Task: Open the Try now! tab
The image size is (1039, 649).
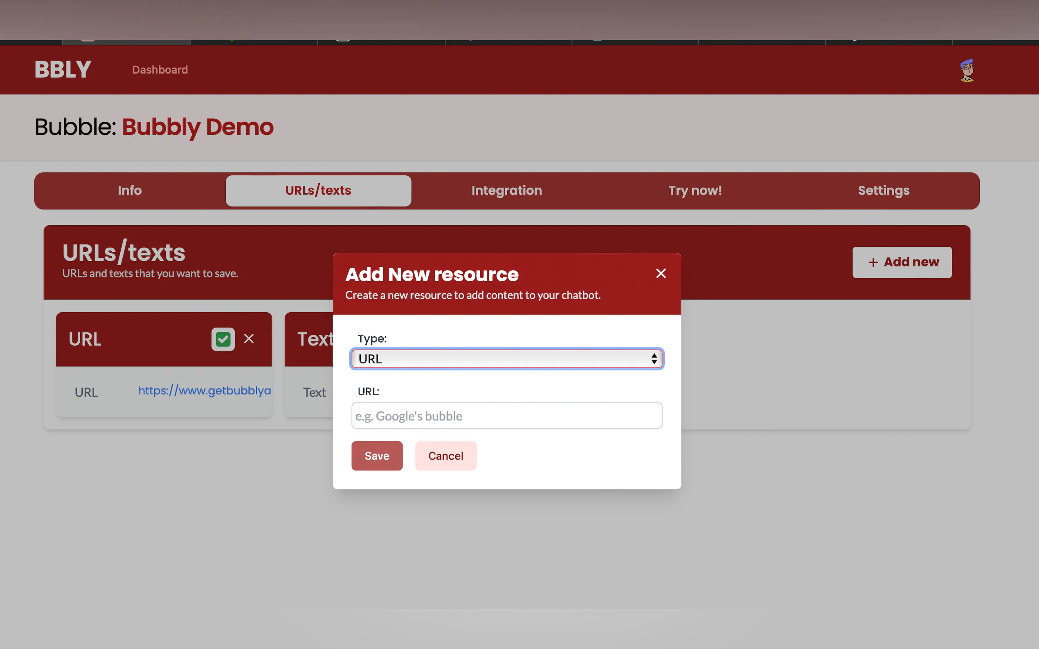Action: pyautogui.click(x=695, y=190)
